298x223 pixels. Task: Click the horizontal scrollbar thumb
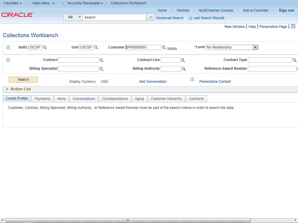pos(128,220)
